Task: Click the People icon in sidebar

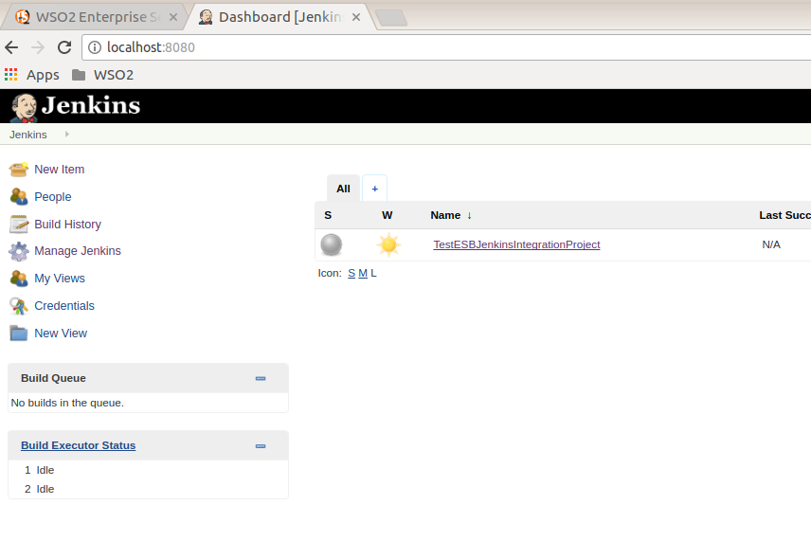Action: click(19, 196)
